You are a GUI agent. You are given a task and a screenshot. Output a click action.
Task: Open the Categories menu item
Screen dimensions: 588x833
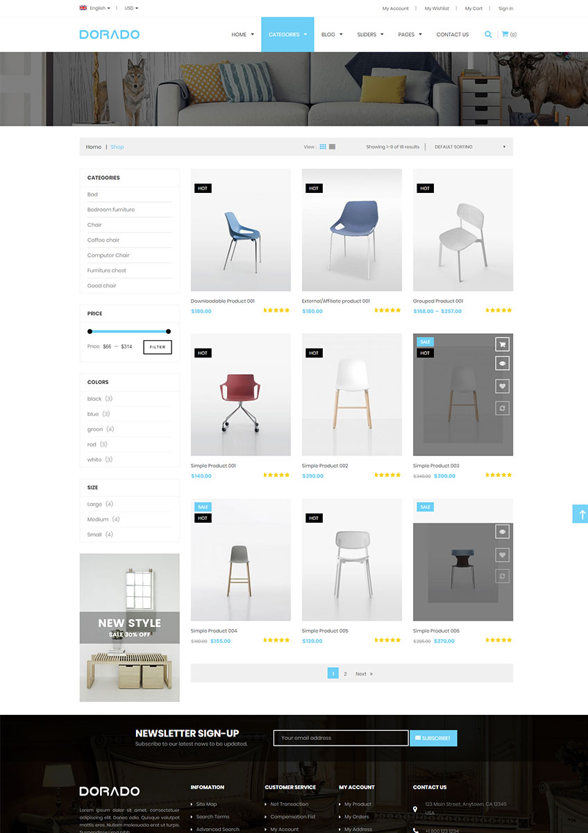point(287,34)
